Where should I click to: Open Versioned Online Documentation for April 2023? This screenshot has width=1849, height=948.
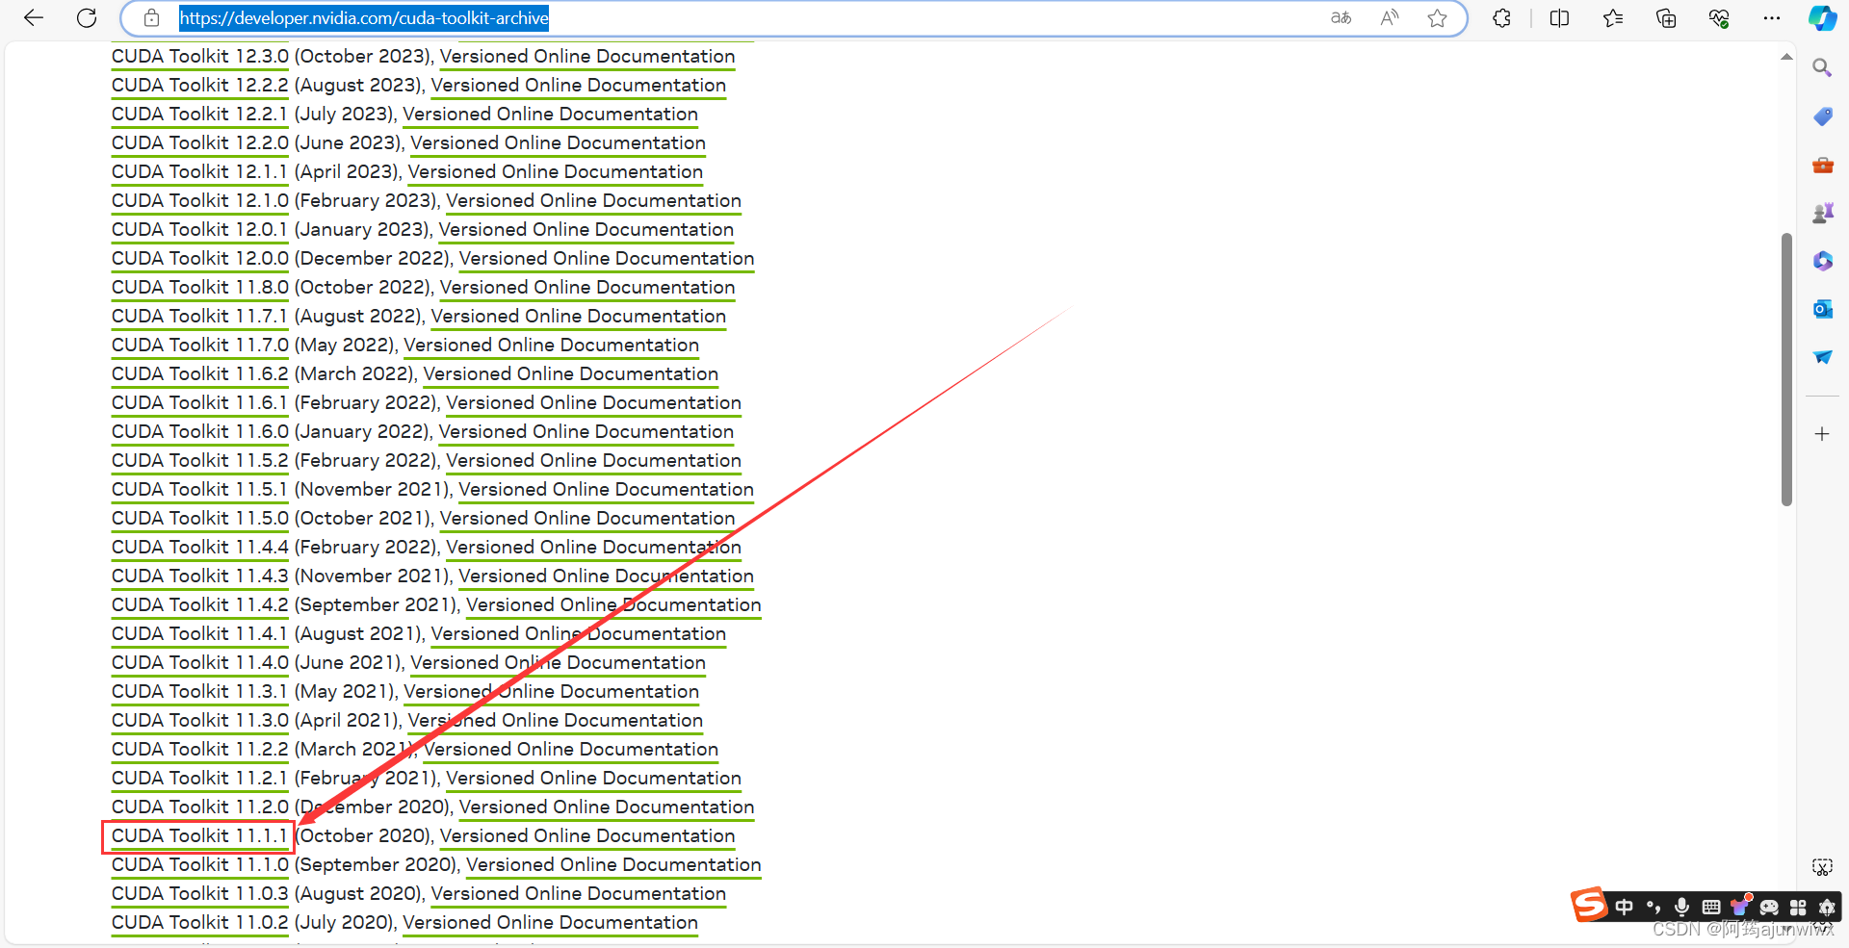click(555, 171)
